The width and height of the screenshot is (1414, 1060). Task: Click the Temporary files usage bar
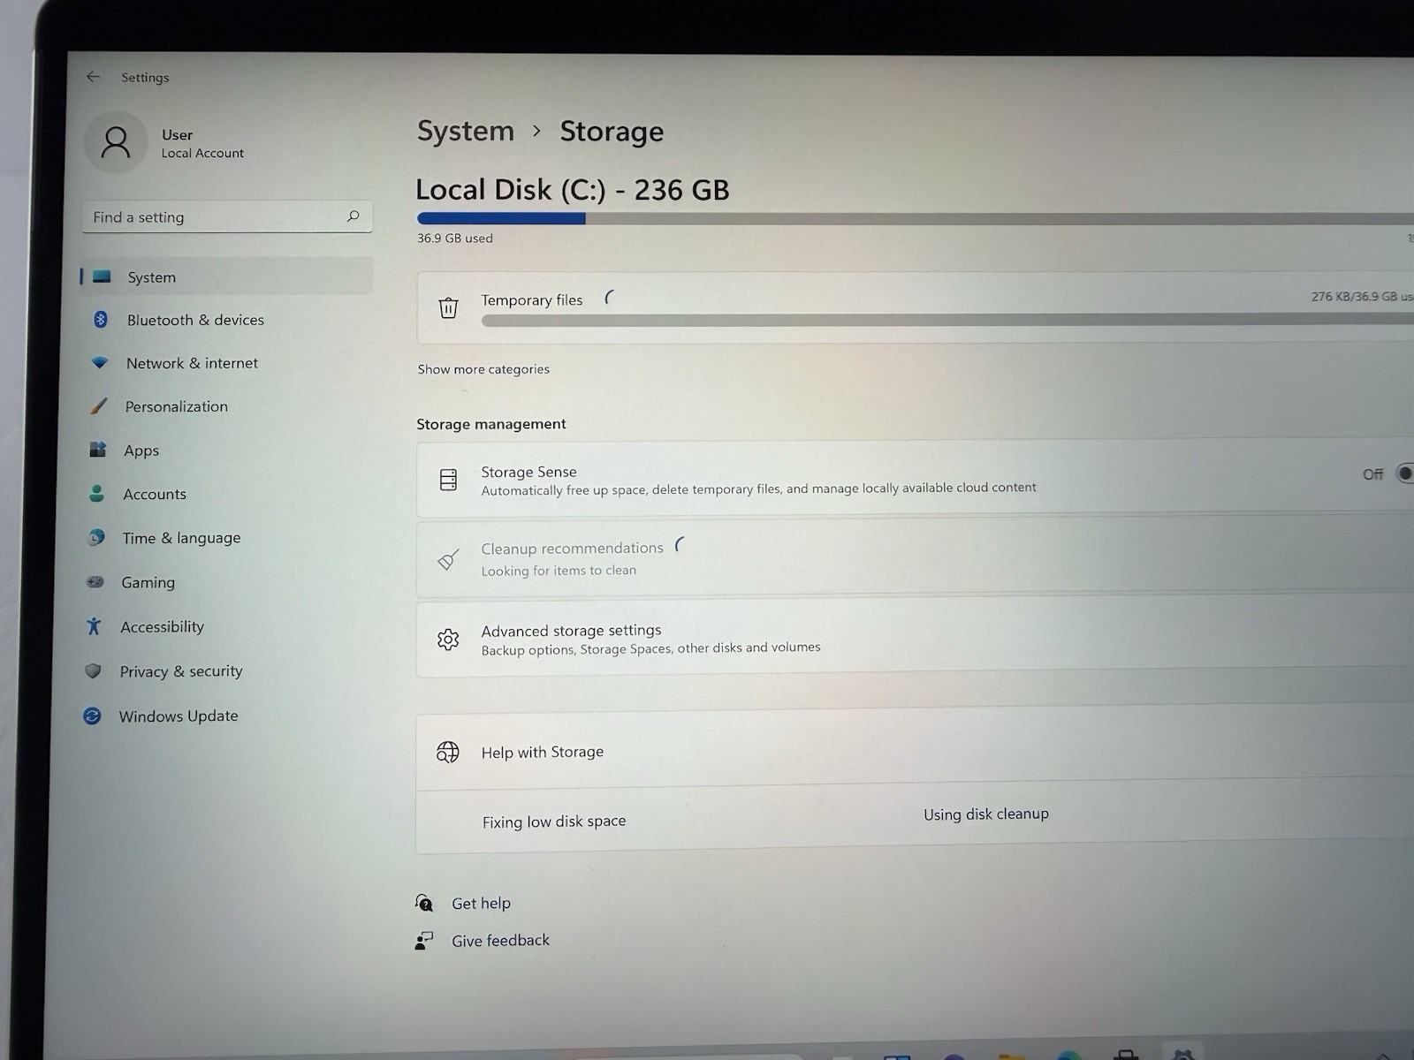(947, 320)
